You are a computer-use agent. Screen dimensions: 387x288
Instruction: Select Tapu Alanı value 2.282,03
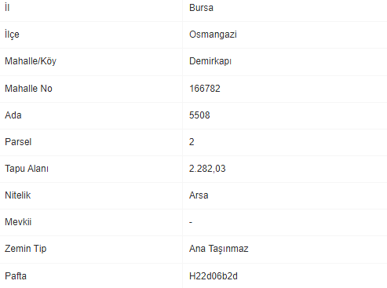(x=207, y=169)
